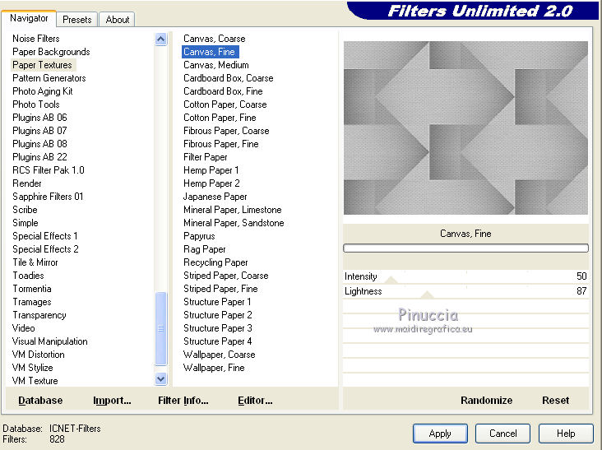This screenshot has width=602, height=450.
Task: Select Toadies category
Action: (28, 276)
